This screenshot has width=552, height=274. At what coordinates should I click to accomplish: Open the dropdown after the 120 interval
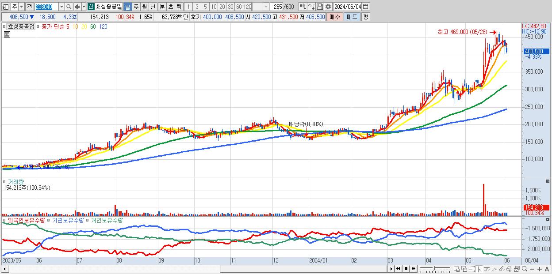click(266, 7)
